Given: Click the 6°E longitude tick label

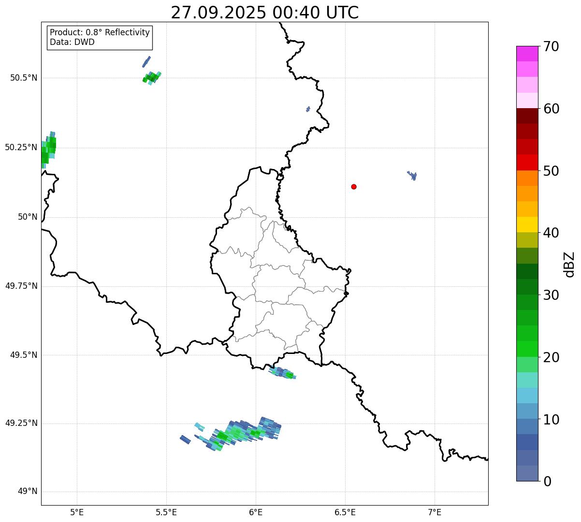Looking at the screenshot, I should coord(256,512).
